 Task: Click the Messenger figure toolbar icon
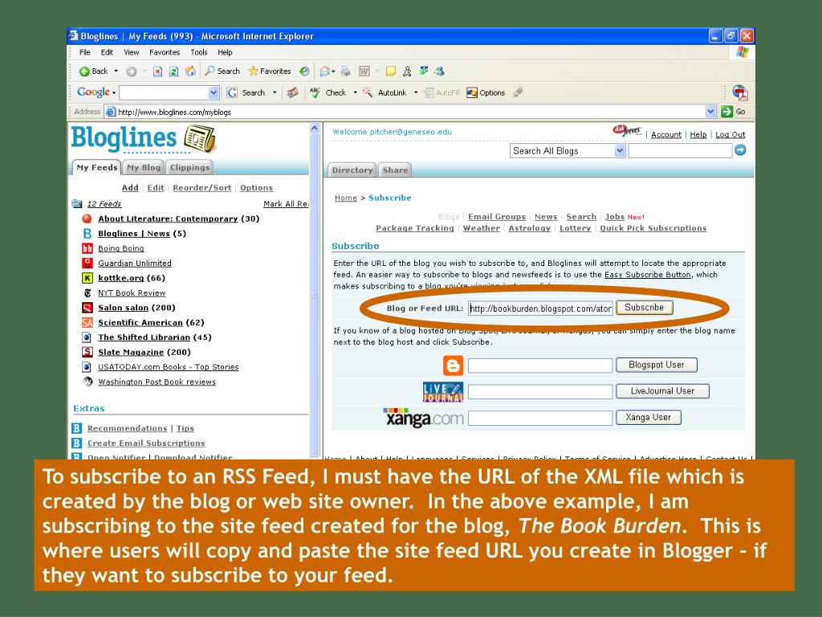407,72
